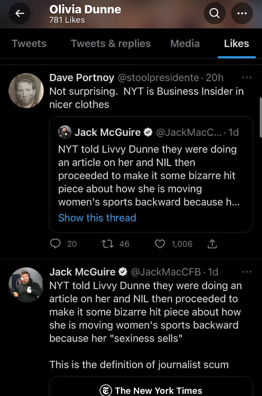The height and width of the screenshot is (396, 262).
Task: Expand options for Jack McGuire's tweet
Action: tap(247, 272)
